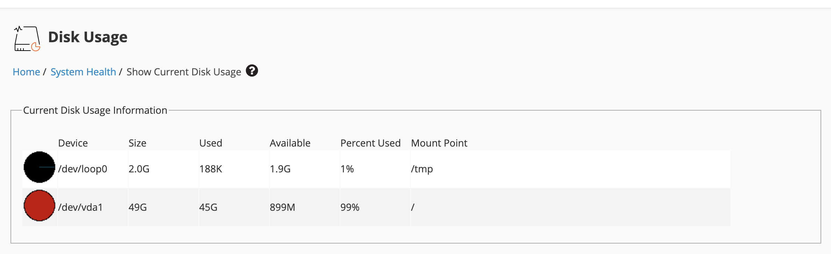Image resolution: width=831 pixels, height=254 pixels.
Task: Click the Disk Usage page title
Action: (x=88, y=37)
